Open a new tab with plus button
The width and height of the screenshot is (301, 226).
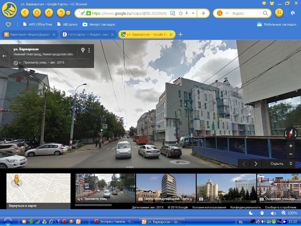[180, 35]
